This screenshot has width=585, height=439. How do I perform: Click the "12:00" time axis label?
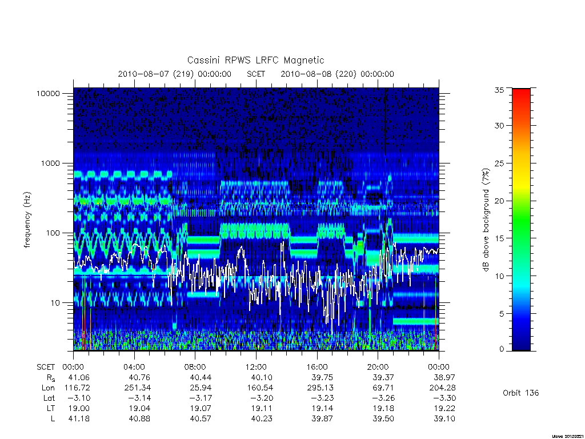pyautogui.click(x=256, y=367)
